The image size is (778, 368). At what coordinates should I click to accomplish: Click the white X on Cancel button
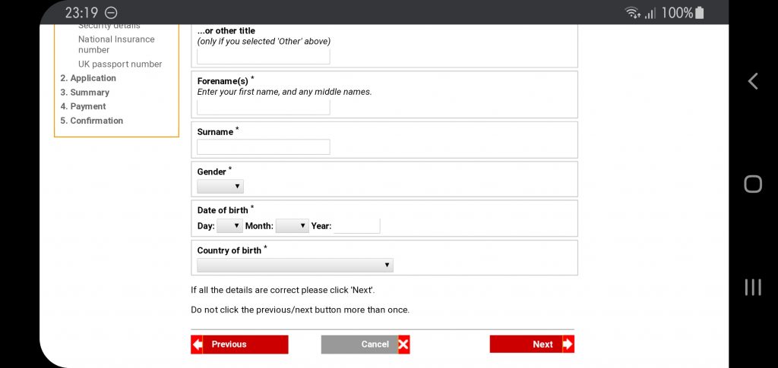point(403,344)
